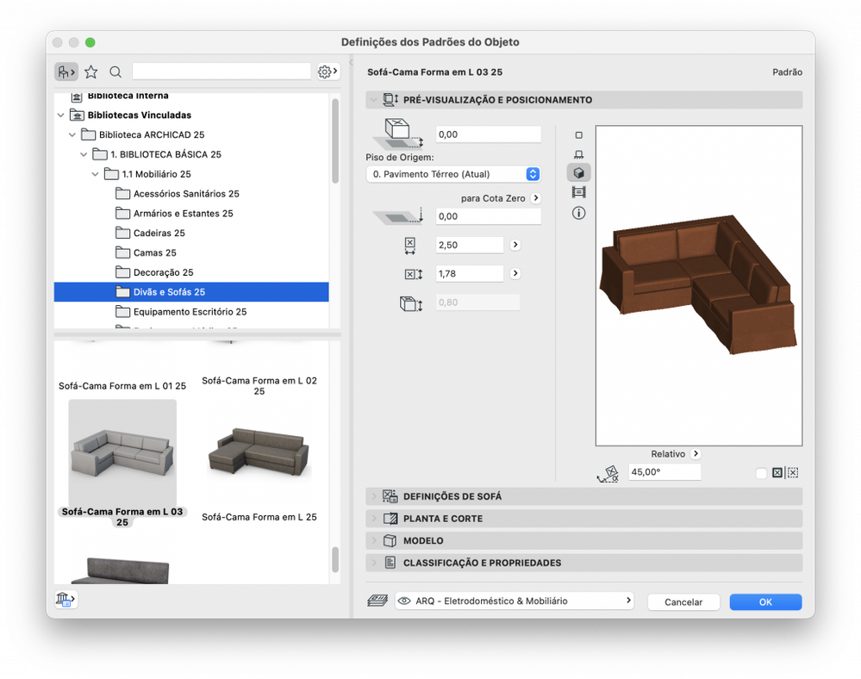Select the preview picture icon
Viewport: 861px width, 679px height.
(x=578, y=193)
